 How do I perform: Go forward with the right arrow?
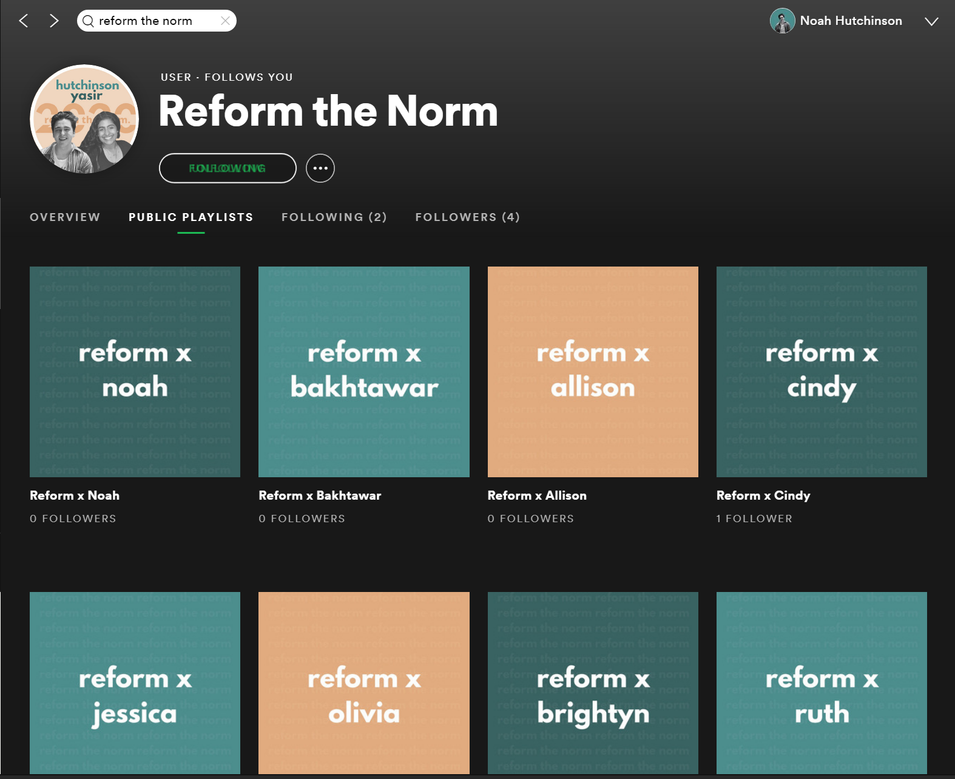click(x=54, y=21)
